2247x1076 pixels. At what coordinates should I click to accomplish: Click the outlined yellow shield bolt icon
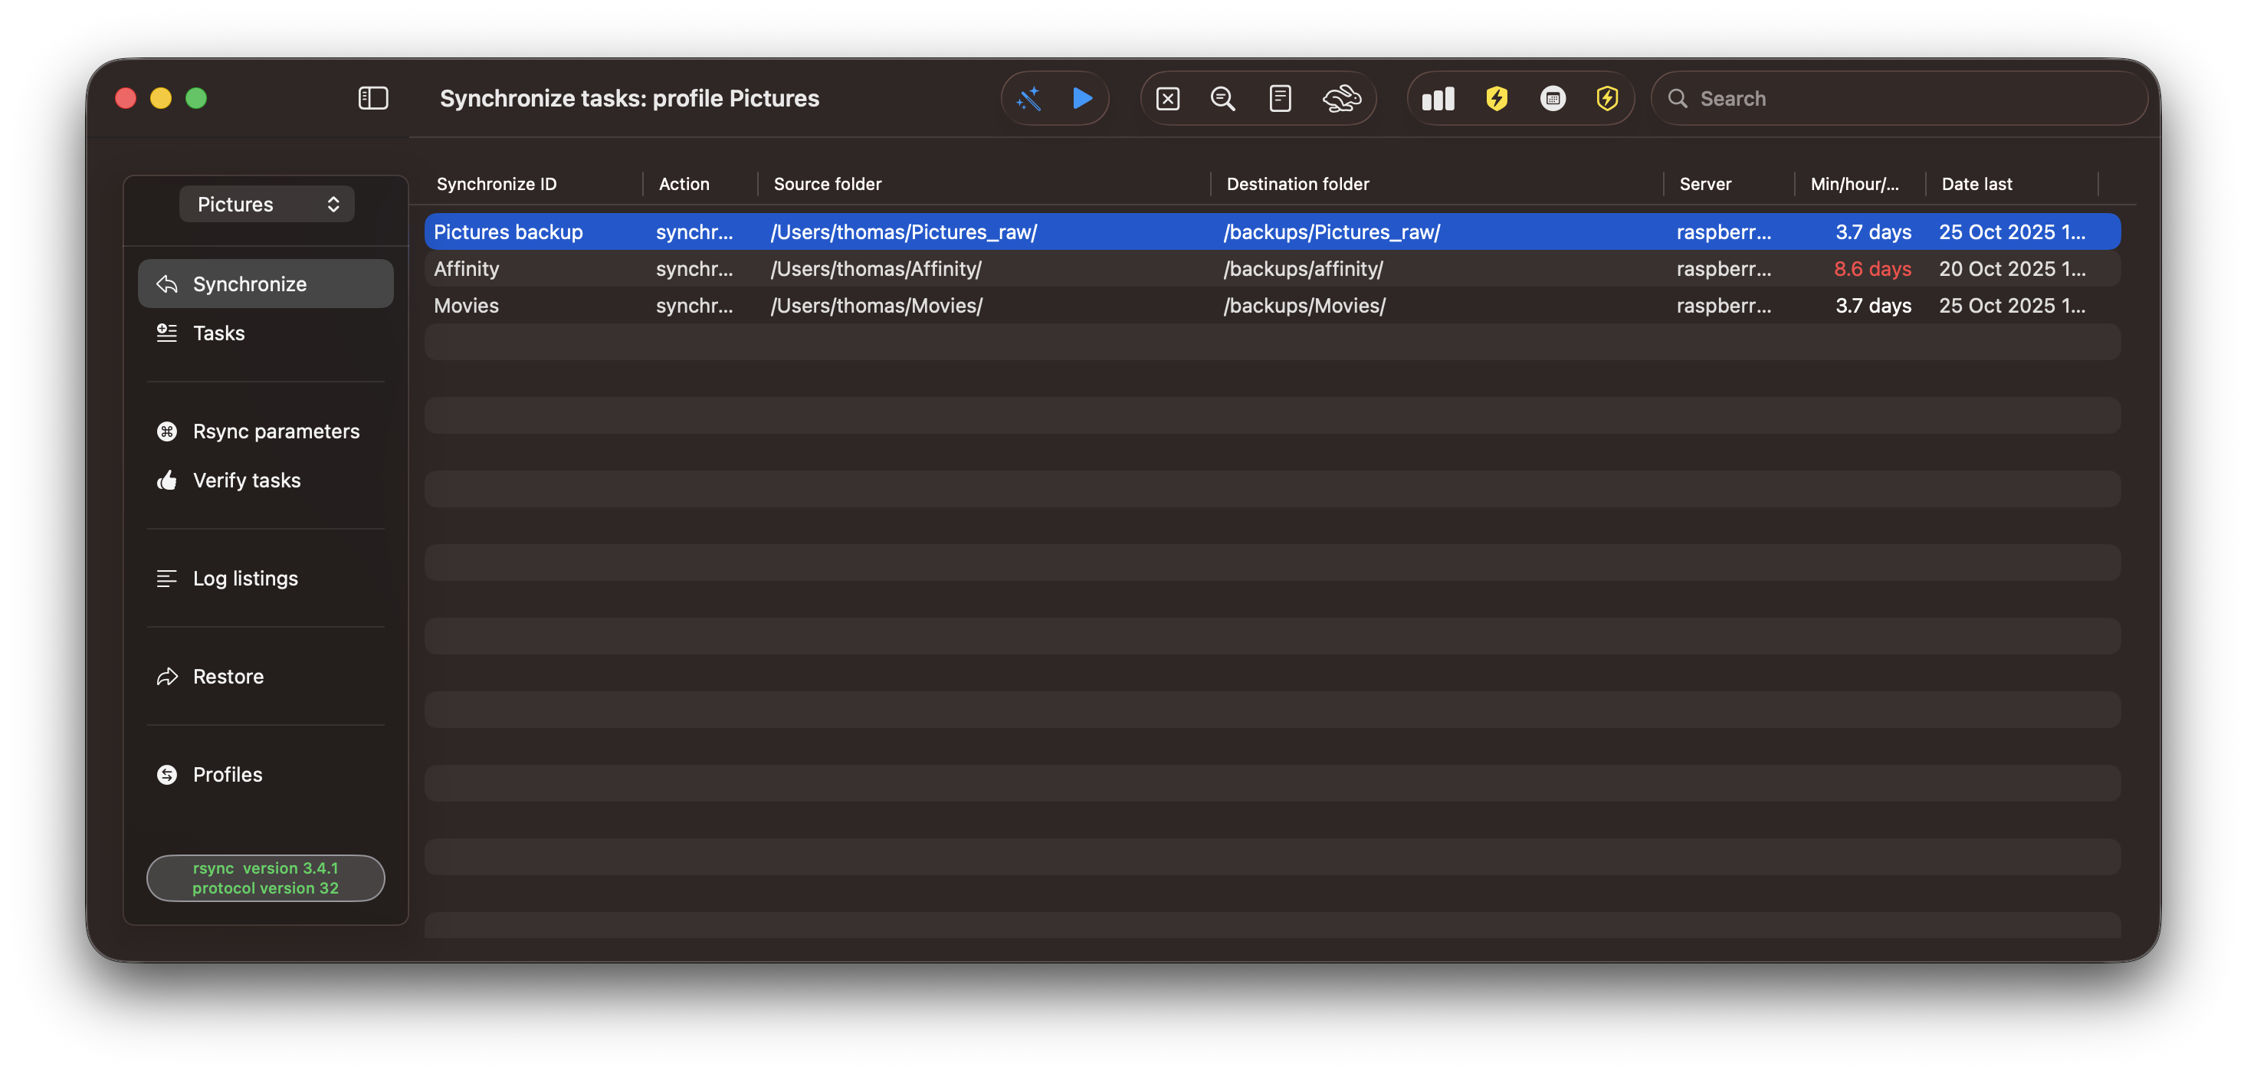(1607, 99)
